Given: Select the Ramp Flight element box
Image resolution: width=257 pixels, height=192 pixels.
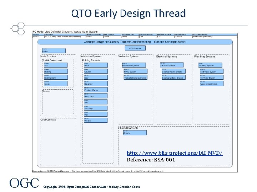Looking at the screenshot, I should pyautogui.click(x=96, y=96).
